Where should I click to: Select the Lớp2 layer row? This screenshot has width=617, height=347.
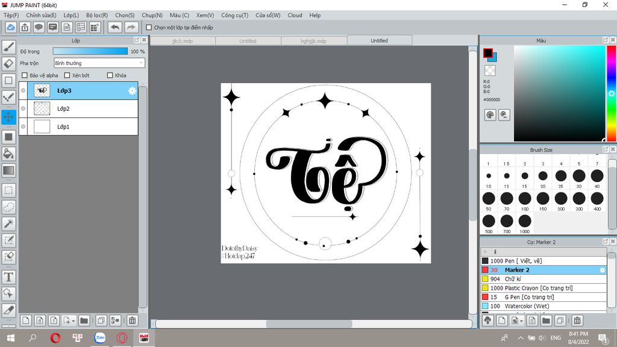[x=79, y=108]
